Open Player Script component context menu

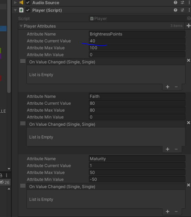189,10
